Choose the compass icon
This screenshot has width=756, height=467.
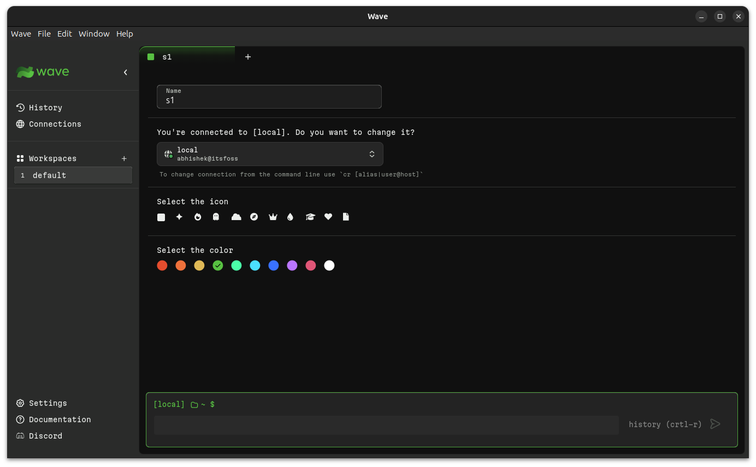254,217
